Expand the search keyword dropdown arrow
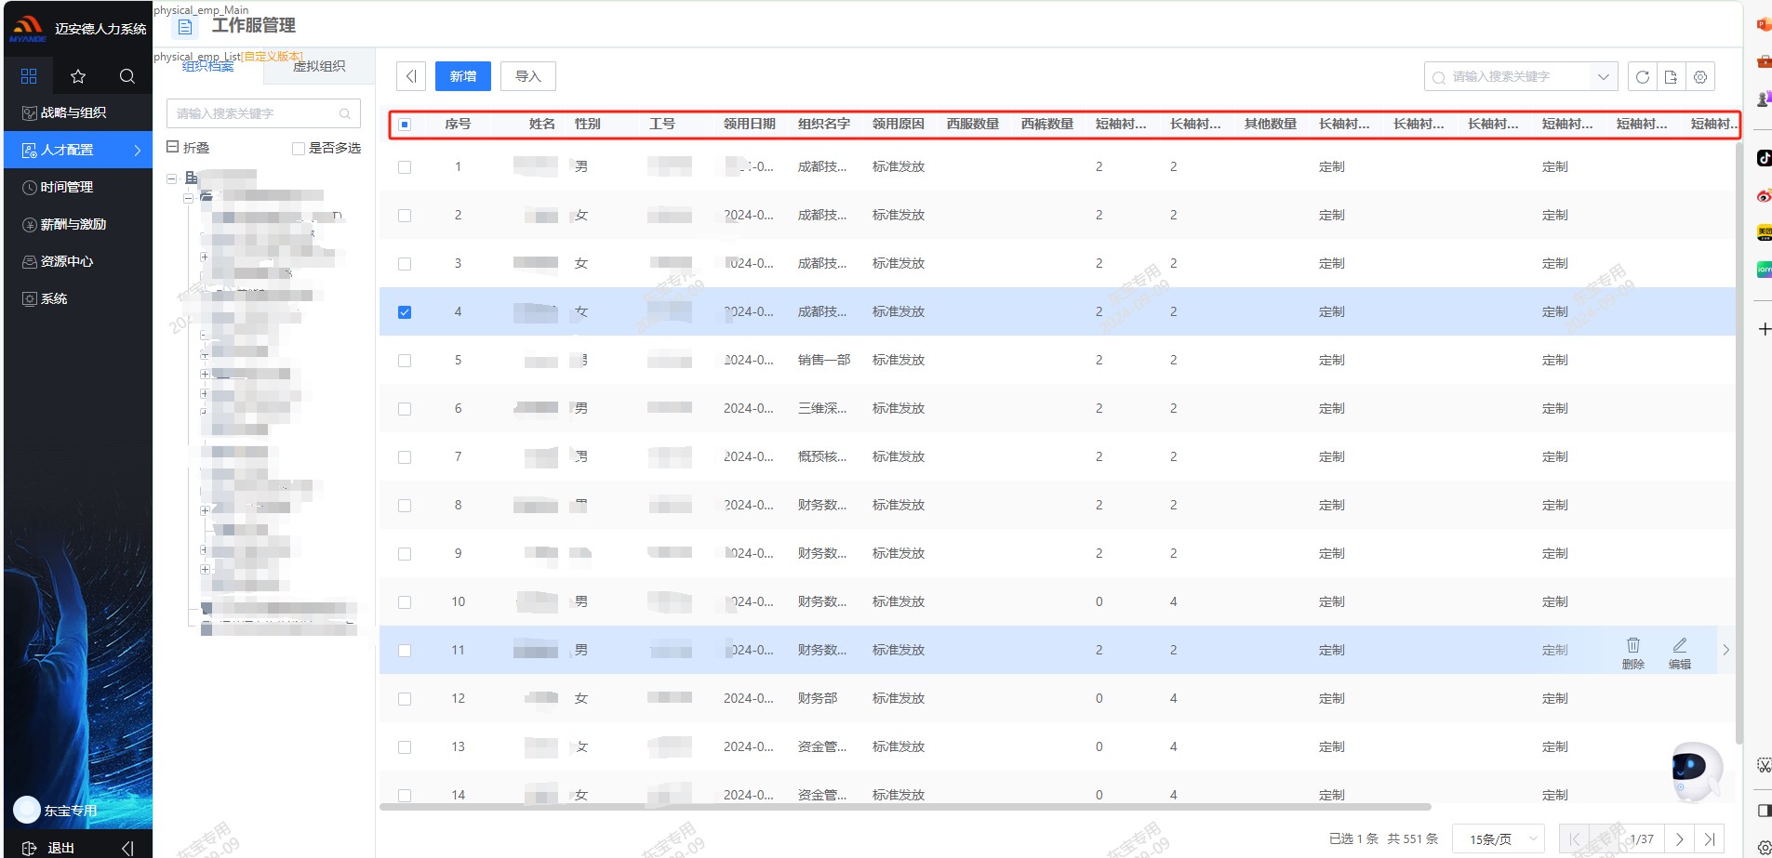Screen dimensions: 1772x858 (1603, 77)
